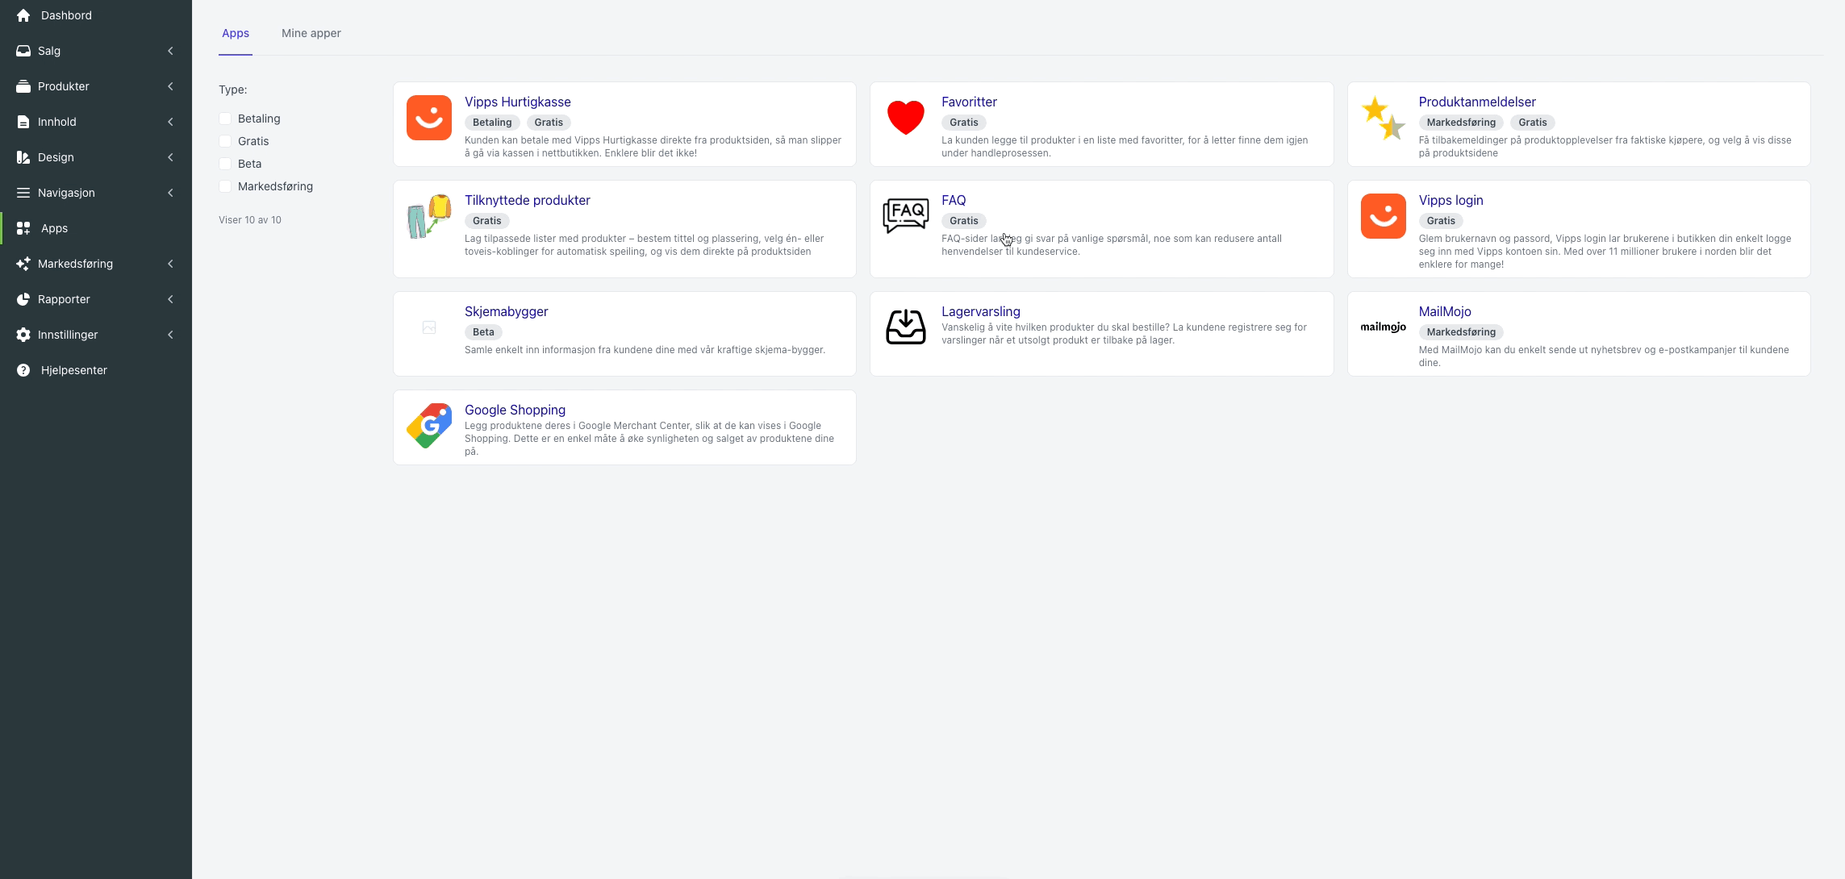Click the Vipps Hurtigkasse app icon
The height and width of the screenshot is (879, 1845).
click(x=429, y=118)
